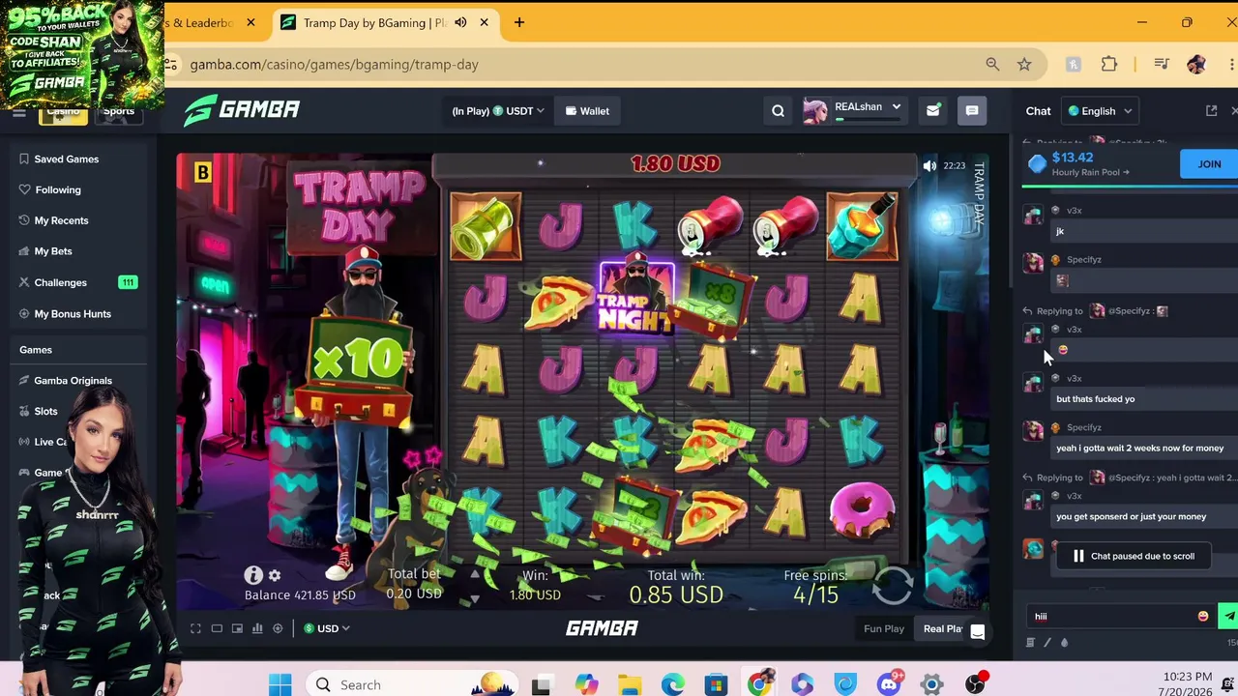
Task: Open a new browser tab
Action: tap(519, 22)
